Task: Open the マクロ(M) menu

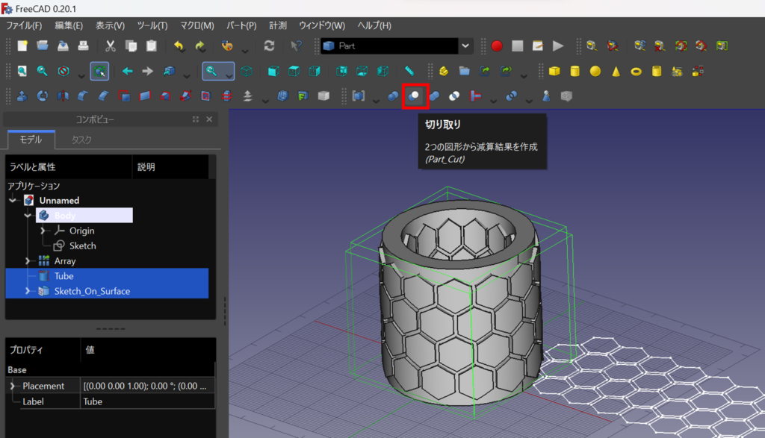Action: click(197, 25)
